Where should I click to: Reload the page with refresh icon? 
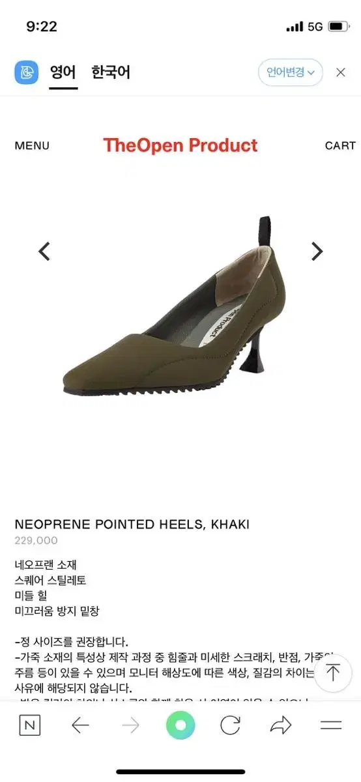point(231,725)
